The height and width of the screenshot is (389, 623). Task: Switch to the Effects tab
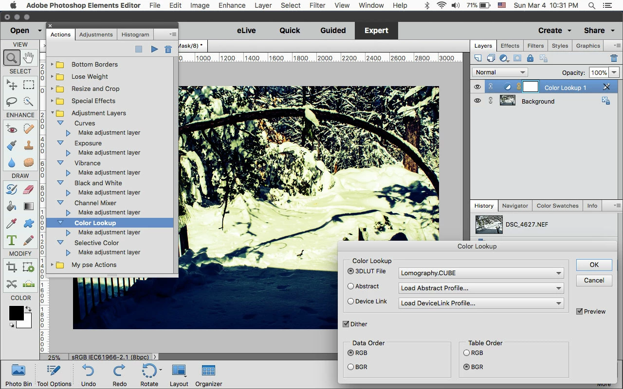(x=510, y=46)
